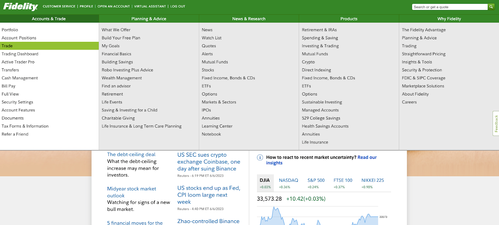Select Life Insurance under Products
The width and height of the screenshot is (499, 225).
(x=315, y=142)
